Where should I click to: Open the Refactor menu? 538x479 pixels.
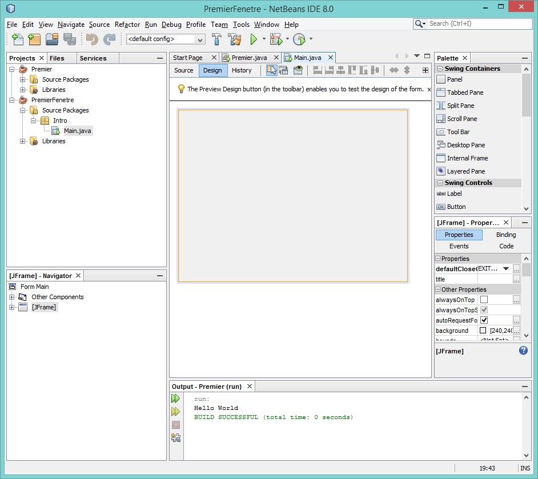click(x=127, y=25)
